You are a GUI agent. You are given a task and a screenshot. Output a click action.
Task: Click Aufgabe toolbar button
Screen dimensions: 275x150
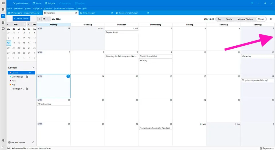(x=50, y=3)
